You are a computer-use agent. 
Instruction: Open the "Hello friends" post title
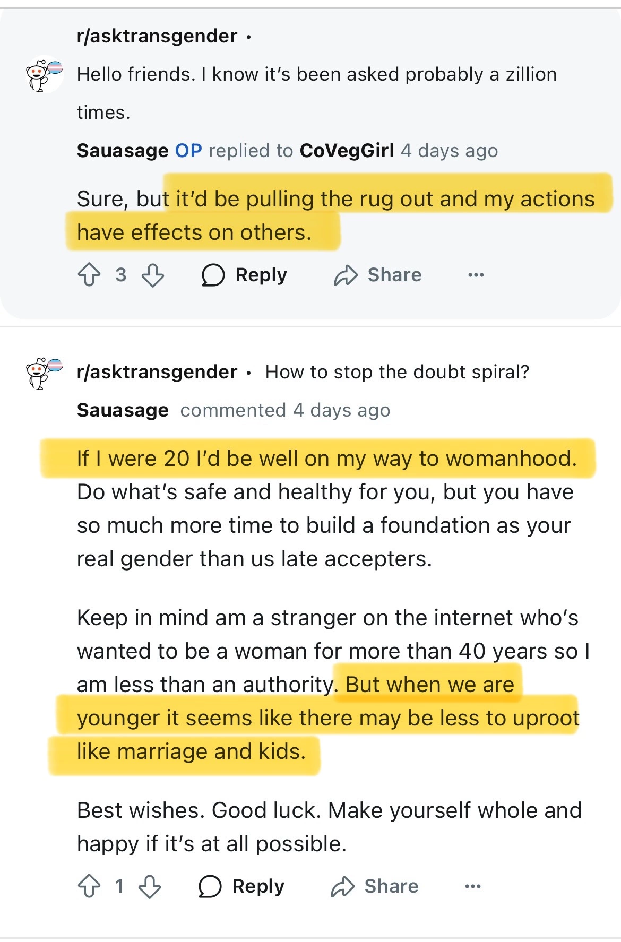click(316, 75)
